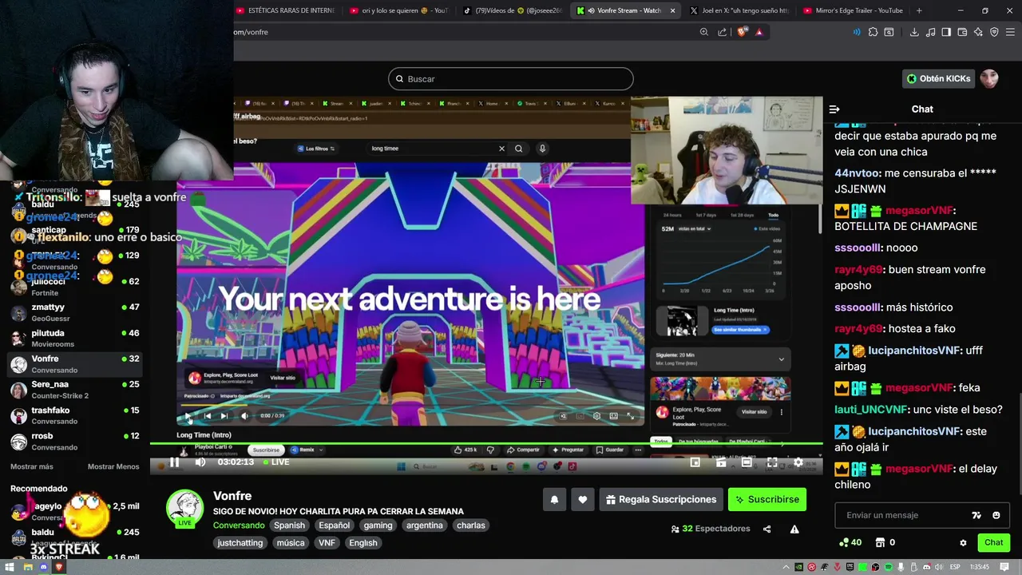Close the Vonfre Stream tab

(672, 10)
